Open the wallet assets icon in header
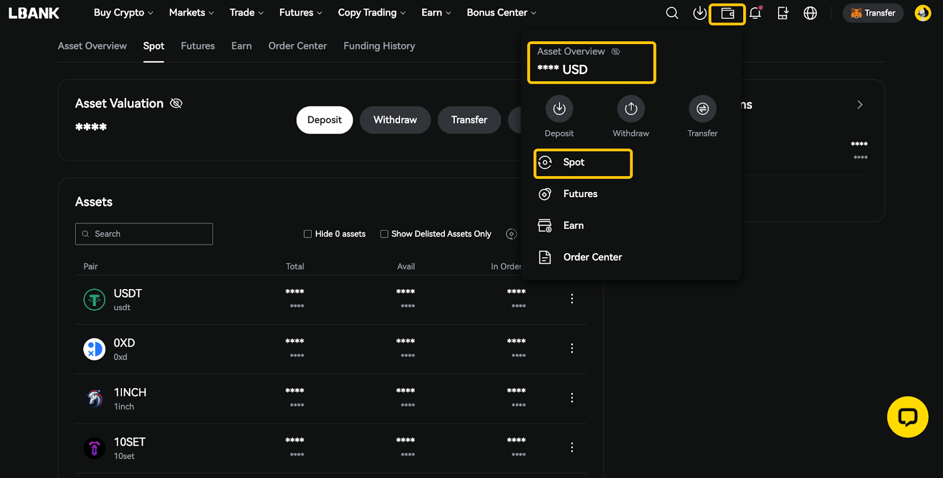The width and height of the screenshot is (943, 478). (x=728, y=14)
